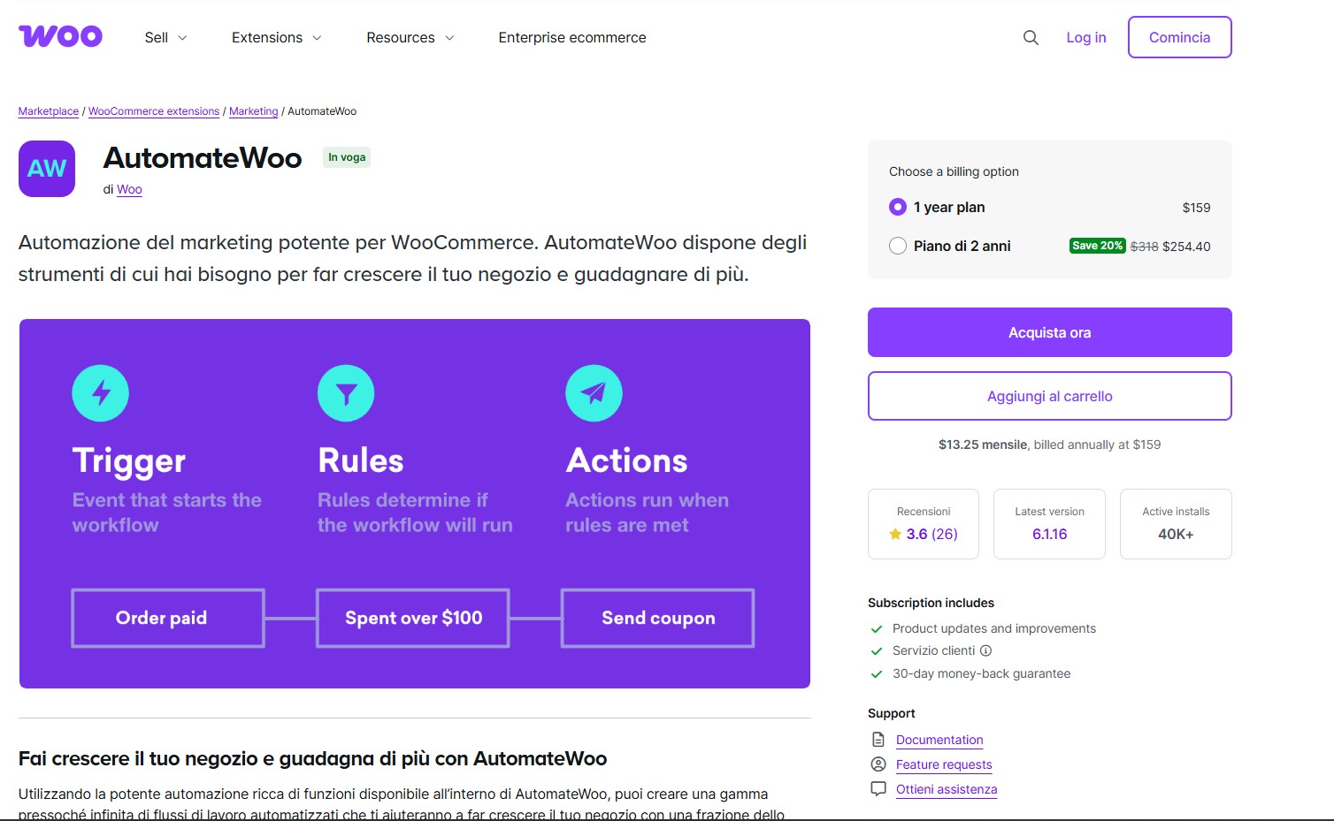Click the checkmark beside 30-day money-back guarantee
1334x821 pixels.
click(877, 674)
